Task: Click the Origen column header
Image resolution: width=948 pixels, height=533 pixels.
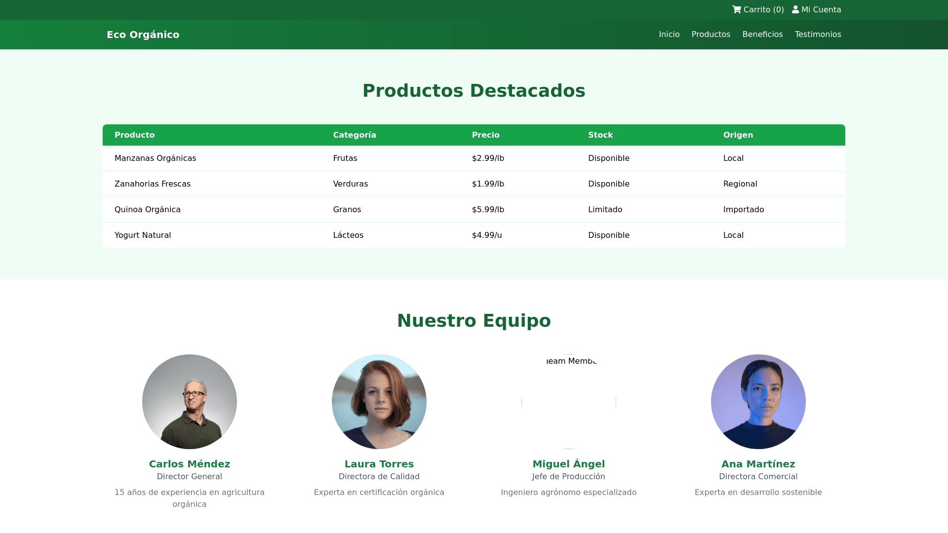Action: point(738,135)
